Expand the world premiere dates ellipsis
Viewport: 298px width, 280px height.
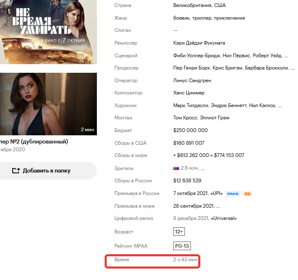coord(218,206)
